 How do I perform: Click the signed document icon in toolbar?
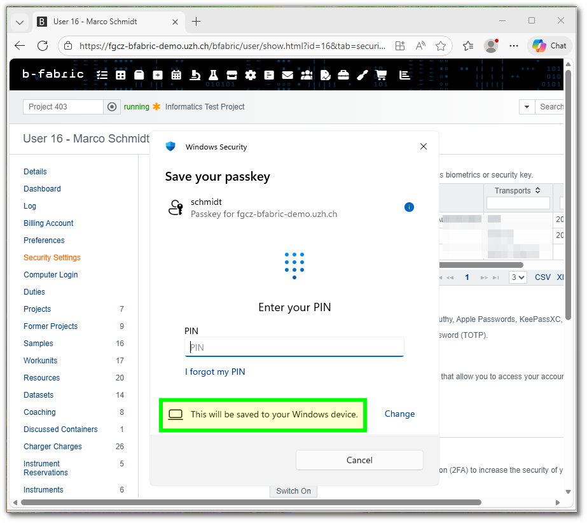pos(326,75)
